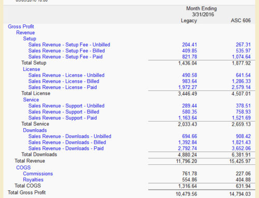Click Legacy amount 2,792.74
Image resolution: width=259 pixels, height=198 pixels.
tap(188, 148)
